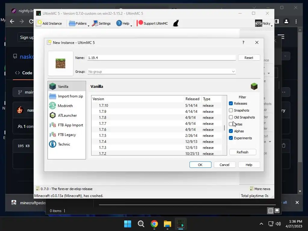Viewport: 308px width, 231px height.
Task: Select version 1.7.6 row
Action: (x=156, y=129)
